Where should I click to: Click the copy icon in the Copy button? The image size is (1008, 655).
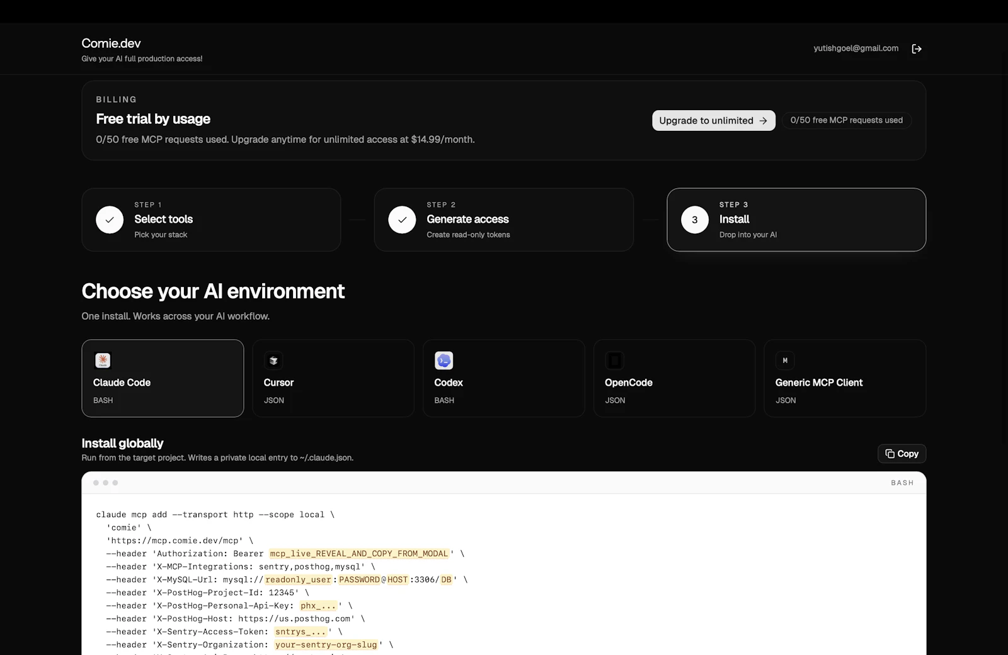(890, 454)
